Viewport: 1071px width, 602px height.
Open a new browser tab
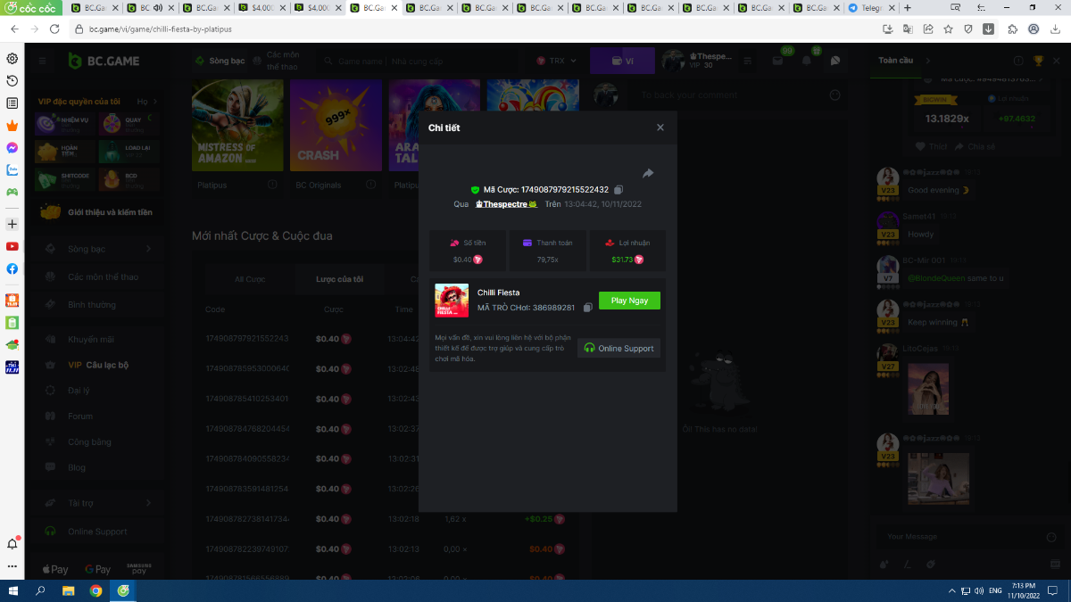[908, 8]
